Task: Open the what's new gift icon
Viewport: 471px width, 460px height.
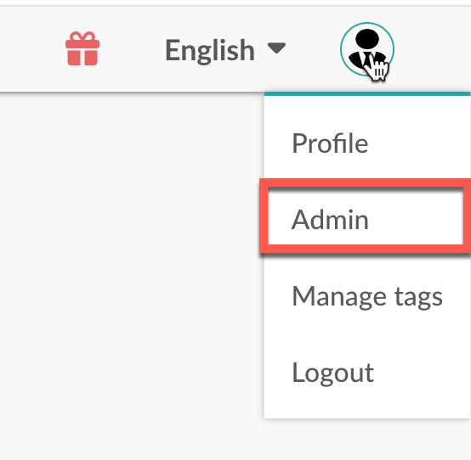Action: click(x=82, y=48)
